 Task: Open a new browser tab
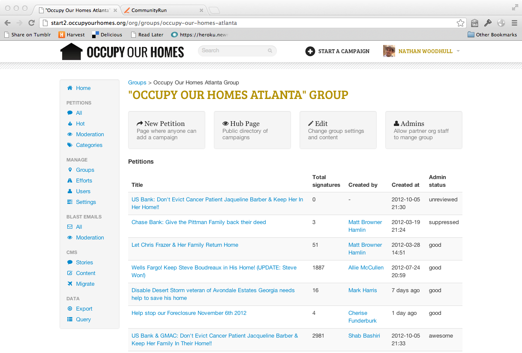pyautogui.click(x=214, y=10)
